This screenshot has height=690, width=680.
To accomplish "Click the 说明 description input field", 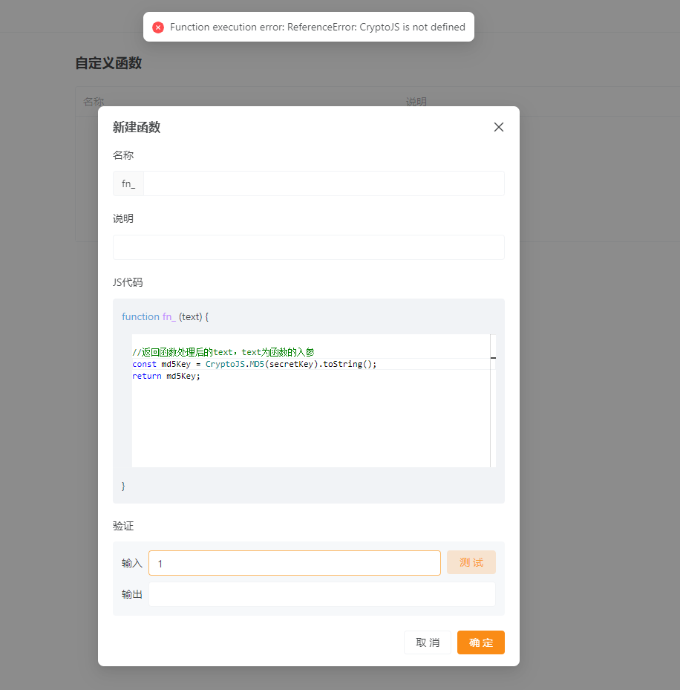I will [308, 247].
